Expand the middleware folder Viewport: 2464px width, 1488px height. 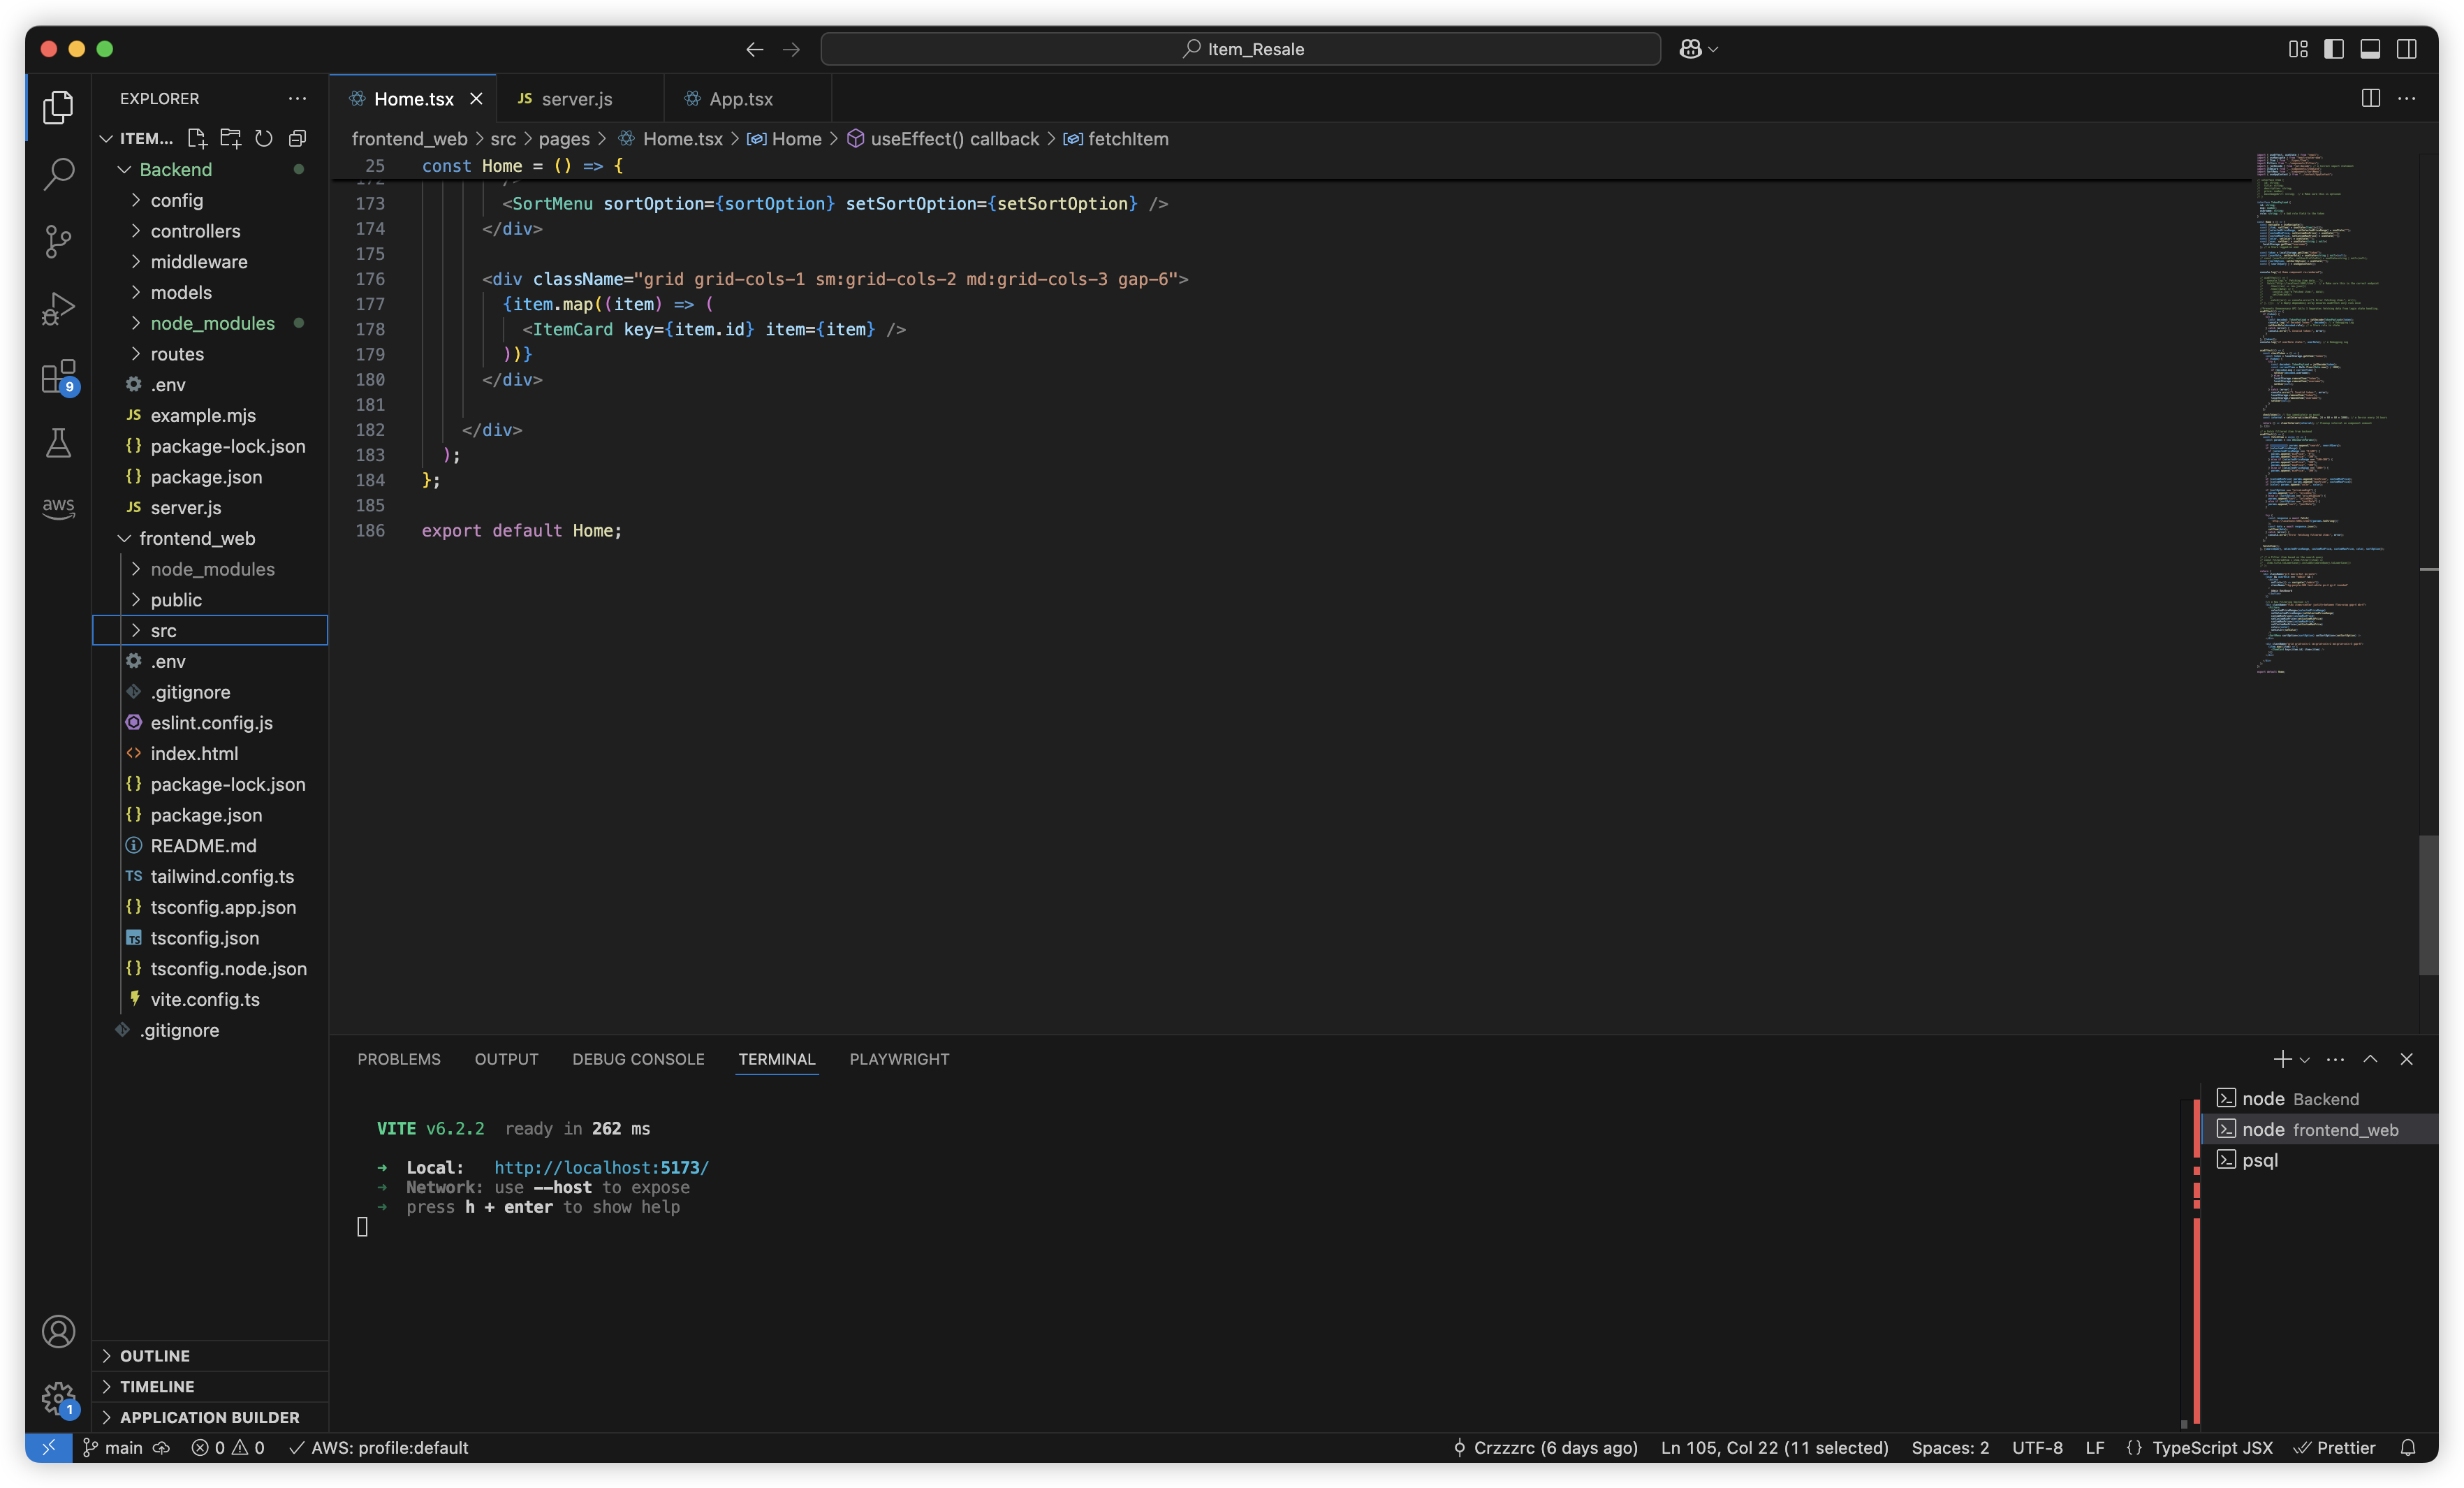[210, 261]
